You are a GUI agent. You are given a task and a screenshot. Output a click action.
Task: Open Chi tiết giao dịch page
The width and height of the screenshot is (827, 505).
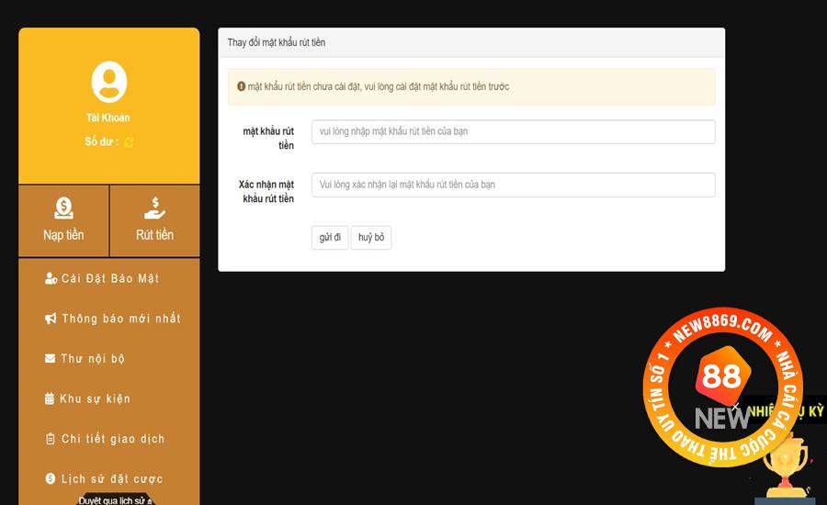[113, 439]
